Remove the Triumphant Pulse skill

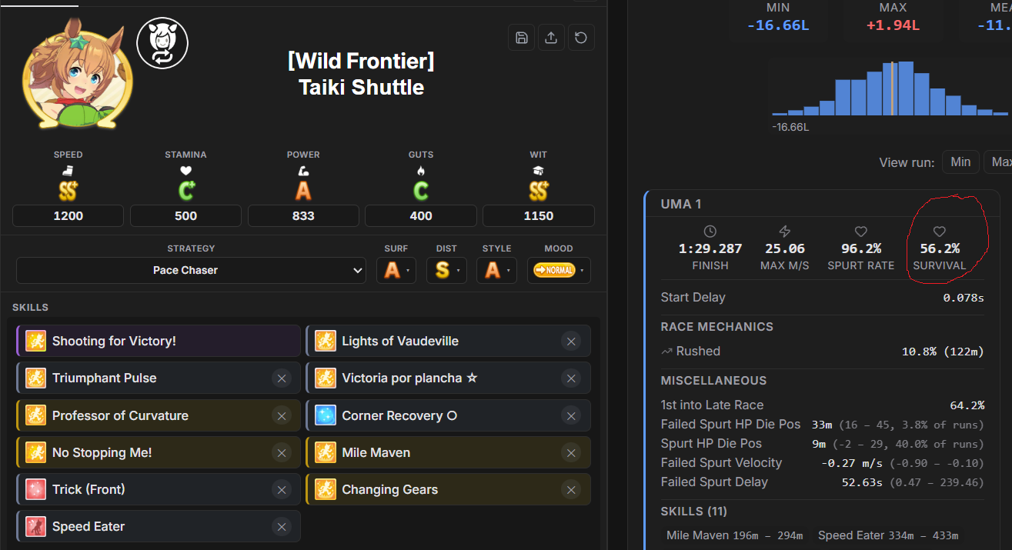click(x=282, y=378)
